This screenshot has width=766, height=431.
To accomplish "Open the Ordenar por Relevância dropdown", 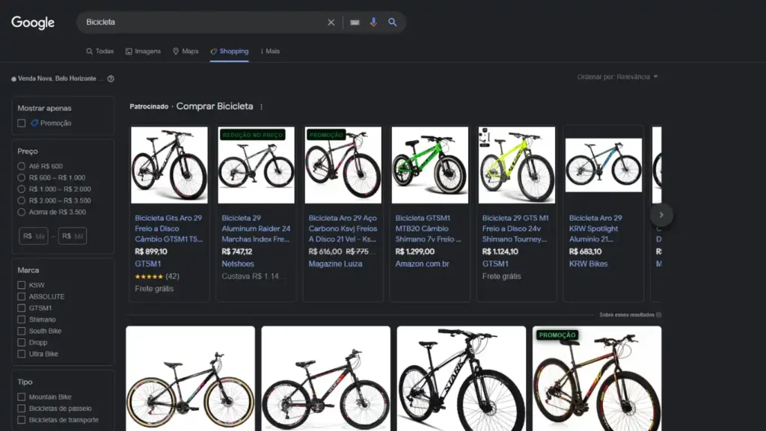I will click(618, 77).
